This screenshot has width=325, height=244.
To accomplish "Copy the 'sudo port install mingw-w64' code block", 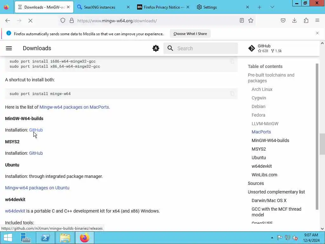I will click(x=232, y=94).
